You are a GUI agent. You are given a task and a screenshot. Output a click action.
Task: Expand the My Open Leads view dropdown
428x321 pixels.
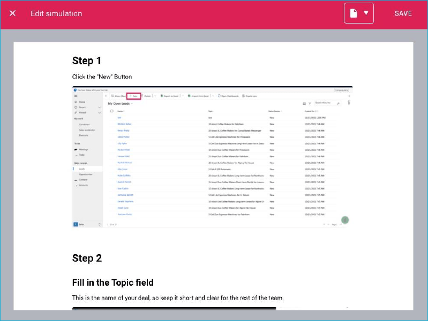click(132, 104)
